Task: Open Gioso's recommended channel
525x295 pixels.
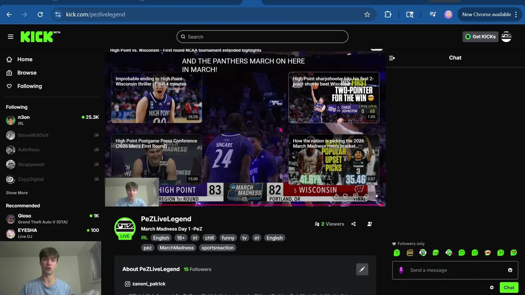Action: [52, 218]
